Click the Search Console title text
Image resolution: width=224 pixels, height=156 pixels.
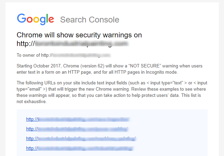pos(89,20)
